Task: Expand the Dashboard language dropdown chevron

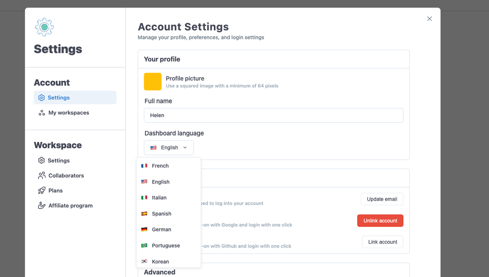Action: pyautogui.click(x=185, y=147)
